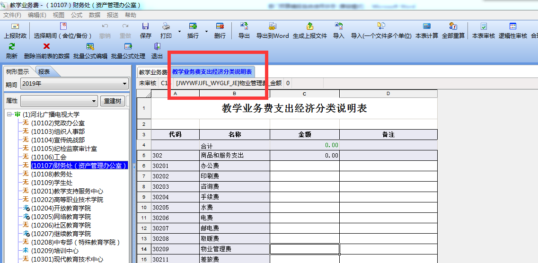Click the 上报财政 toolbar icon
Viewport: 538px width, 263px height.
[x=15, y=26]
